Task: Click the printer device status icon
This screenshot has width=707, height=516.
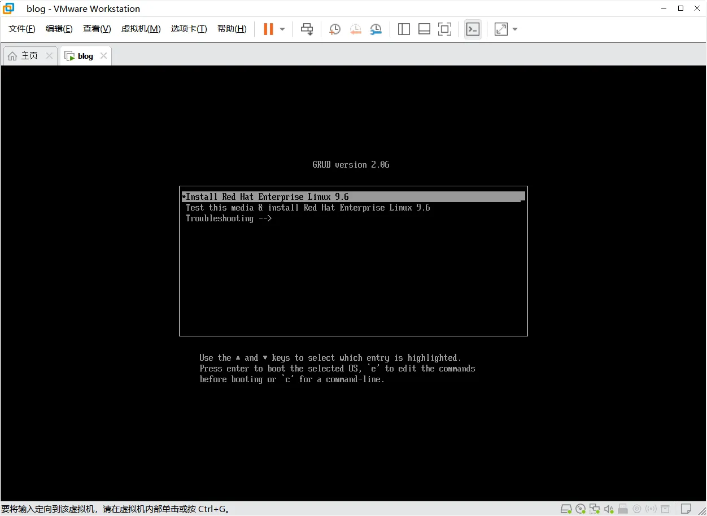Action: coord(666,509)
